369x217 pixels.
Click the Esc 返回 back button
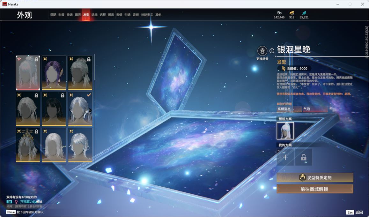(354, 212)
